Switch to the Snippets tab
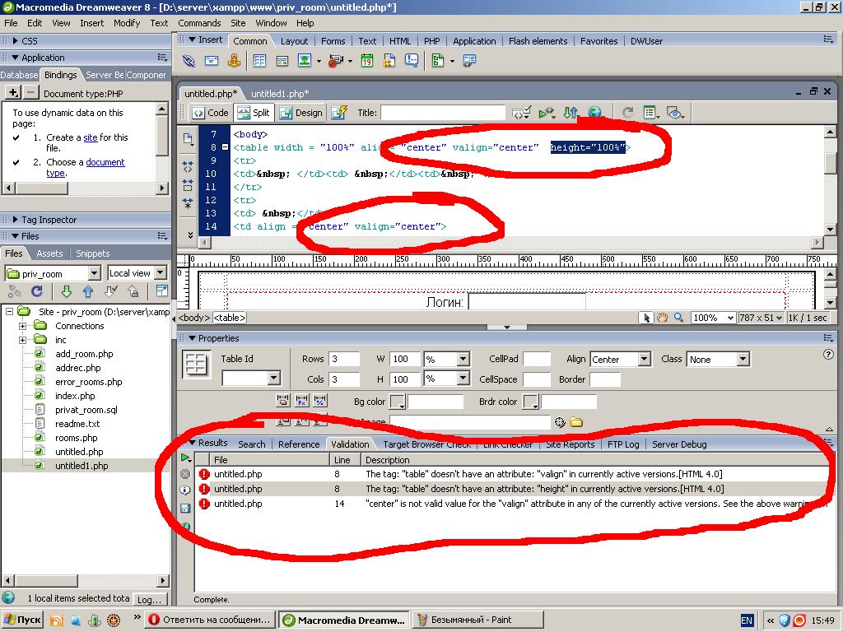The image size is (843, 632). [x=92, y=253]
